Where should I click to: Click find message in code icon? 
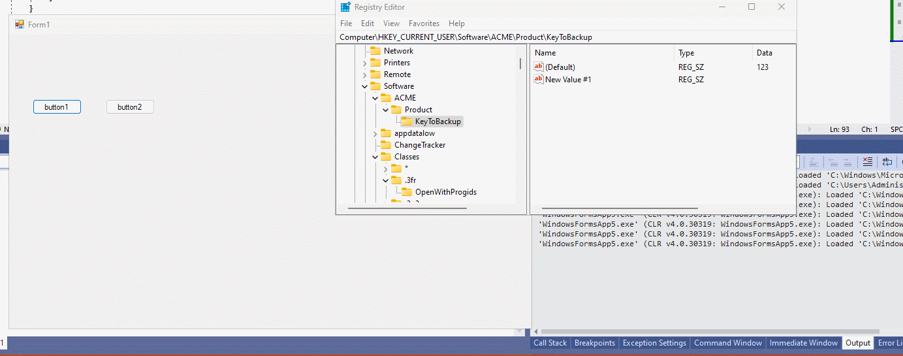pos(814,162)
